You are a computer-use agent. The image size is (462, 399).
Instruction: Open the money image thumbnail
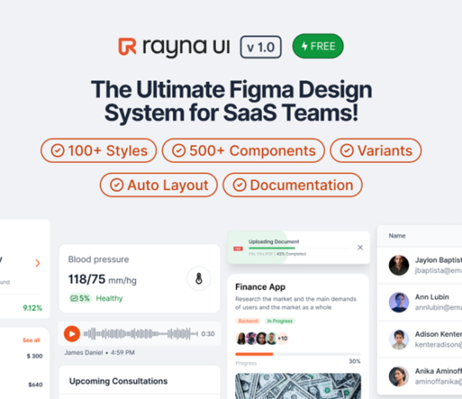[x=298, y=386]
